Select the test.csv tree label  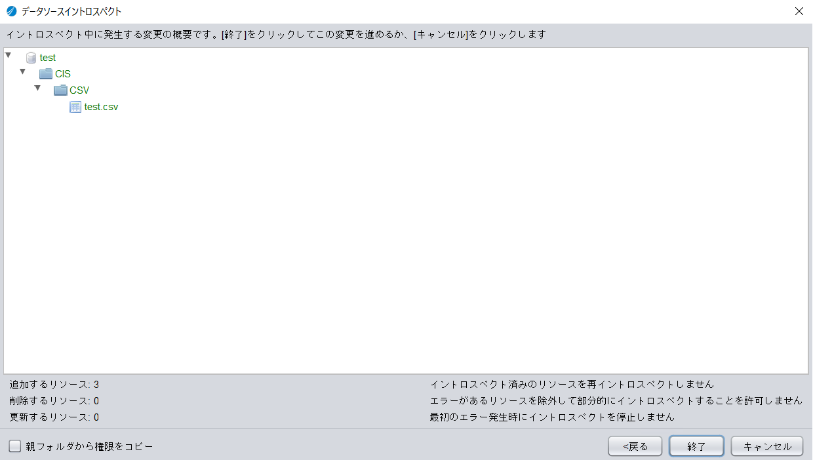point(102,107)
